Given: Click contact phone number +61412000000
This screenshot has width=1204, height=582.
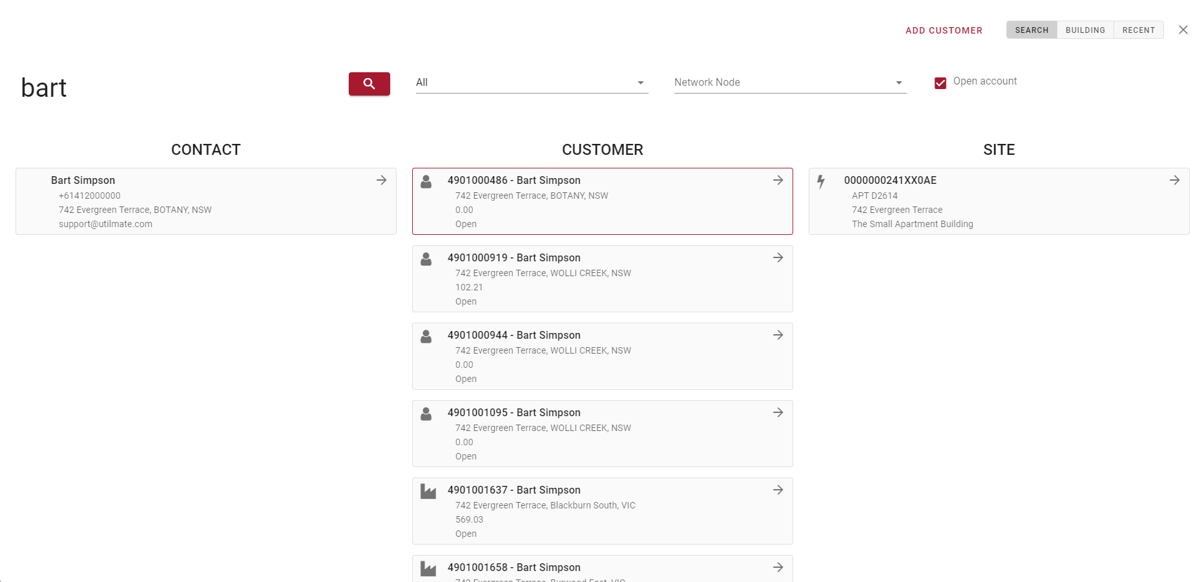Looking at the screenshot, I should coord(90,196).
